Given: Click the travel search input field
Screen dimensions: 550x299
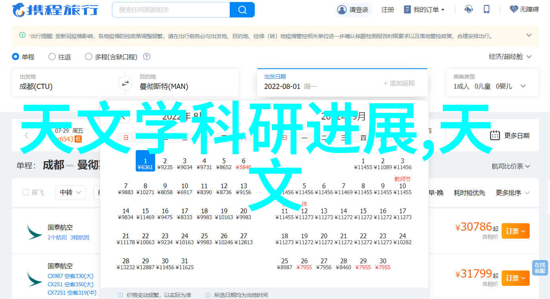Looking at the screenshot, I should point(171,10).
